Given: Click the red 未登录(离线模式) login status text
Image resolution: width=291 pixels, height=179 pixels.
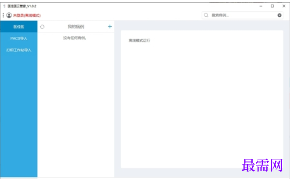Looking at the screenshot, I should tap(27, 15).
